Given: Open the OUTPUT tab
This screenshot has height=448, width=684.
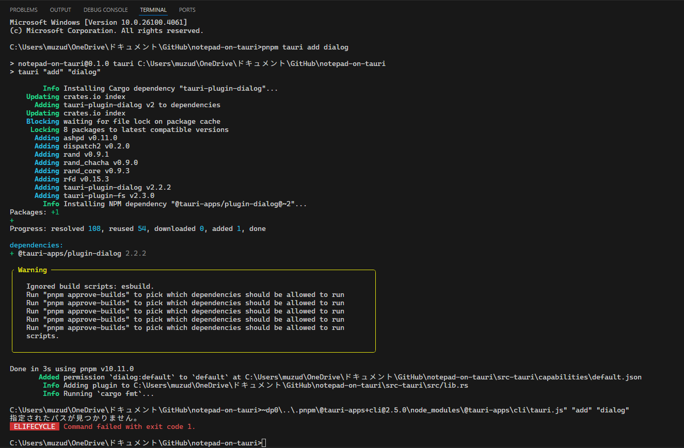Looking at the screenshot, I should 60,10.
